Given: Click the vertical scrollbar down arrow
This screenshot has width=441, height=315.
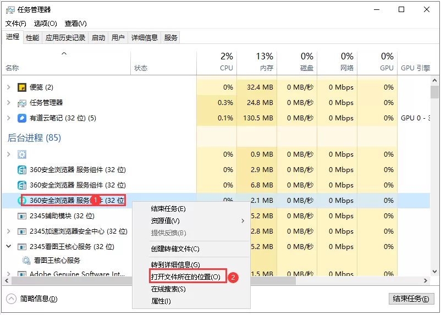Looking at the screenshot, I should tap(434, 272).
